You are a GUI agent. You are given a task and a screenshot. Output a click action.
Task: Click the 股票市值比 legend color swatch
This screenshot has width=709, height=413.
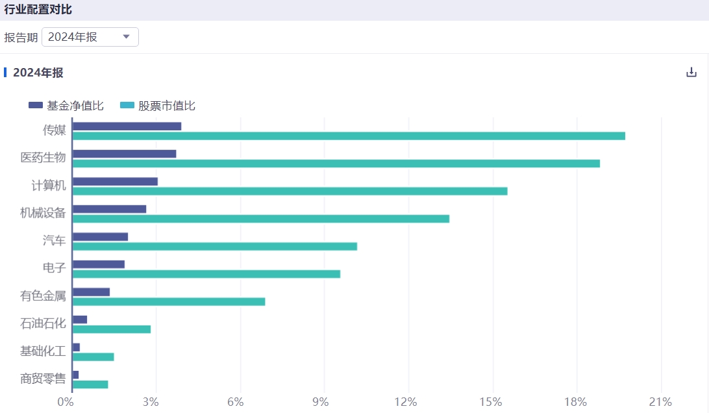[127, 106]
